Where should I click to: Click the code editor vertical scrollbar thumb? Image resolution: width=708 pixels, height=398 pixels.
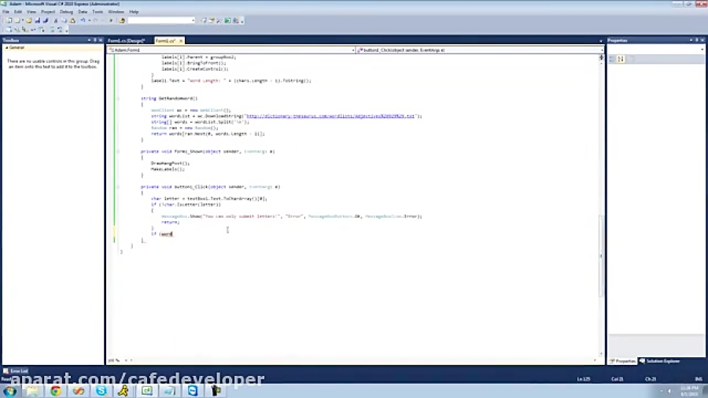(600, 256)
